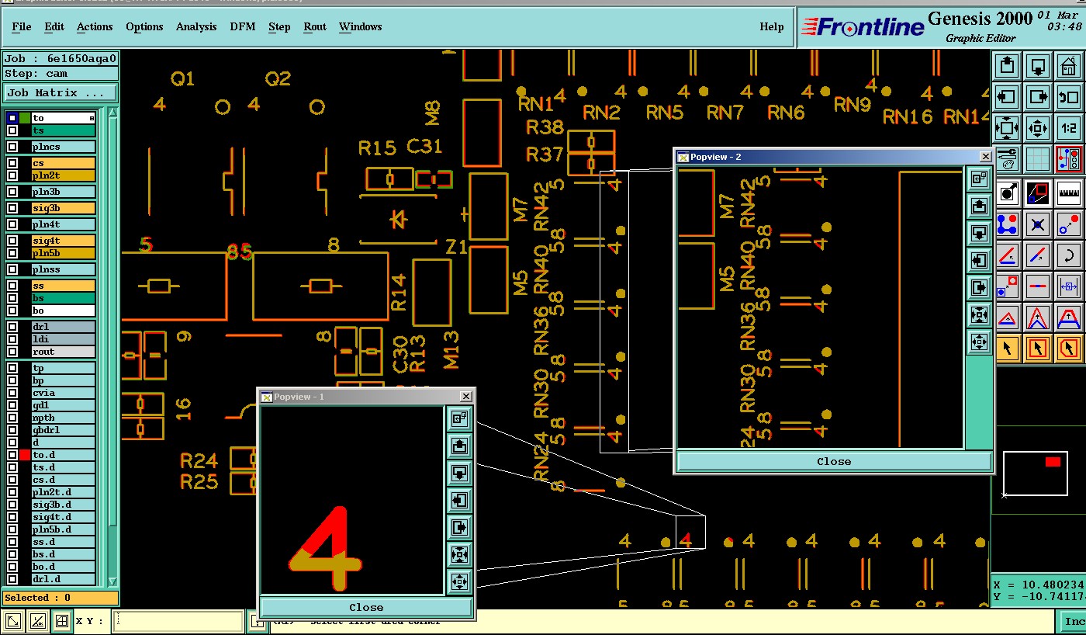Open the DFM menu

[243, 26]
